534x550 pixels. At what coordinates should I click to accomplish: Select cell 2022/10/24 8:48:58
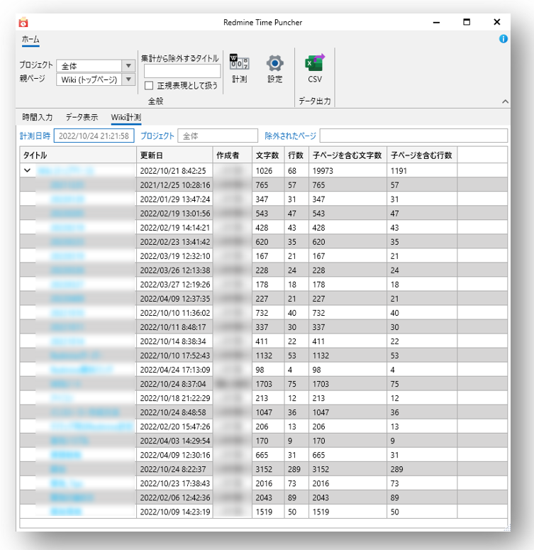(174, 412)
